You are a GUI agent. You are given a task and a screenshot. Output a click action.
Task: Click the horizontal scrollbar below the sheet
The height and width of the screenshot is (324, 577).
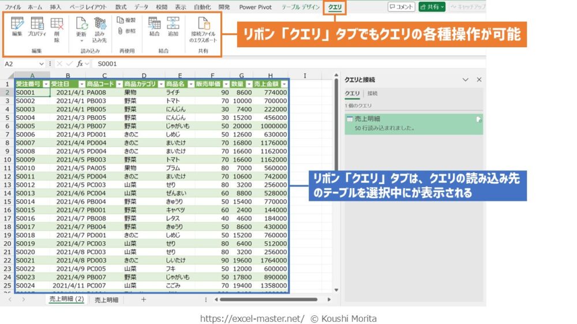[x=265, y=299]
